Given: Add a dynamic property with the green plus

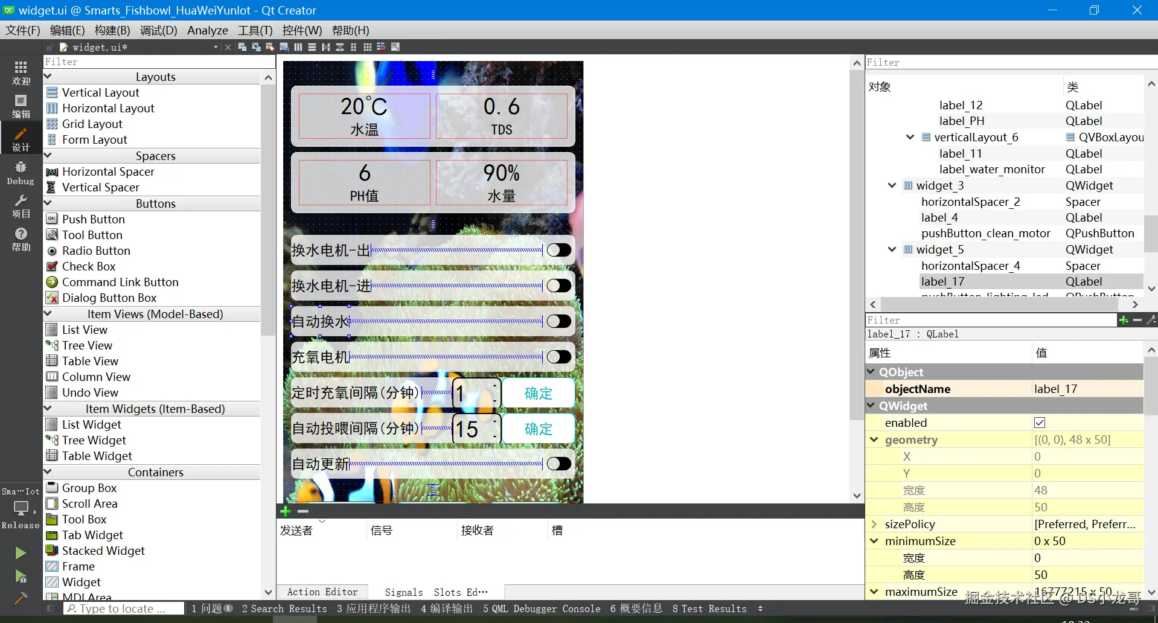Looking at the screenshot, I should click(1124, 321).
